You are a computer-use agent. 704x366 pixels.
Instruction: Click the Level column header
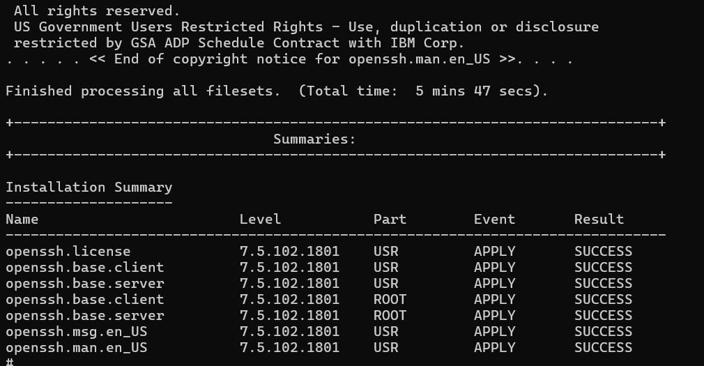pos(260,220)
